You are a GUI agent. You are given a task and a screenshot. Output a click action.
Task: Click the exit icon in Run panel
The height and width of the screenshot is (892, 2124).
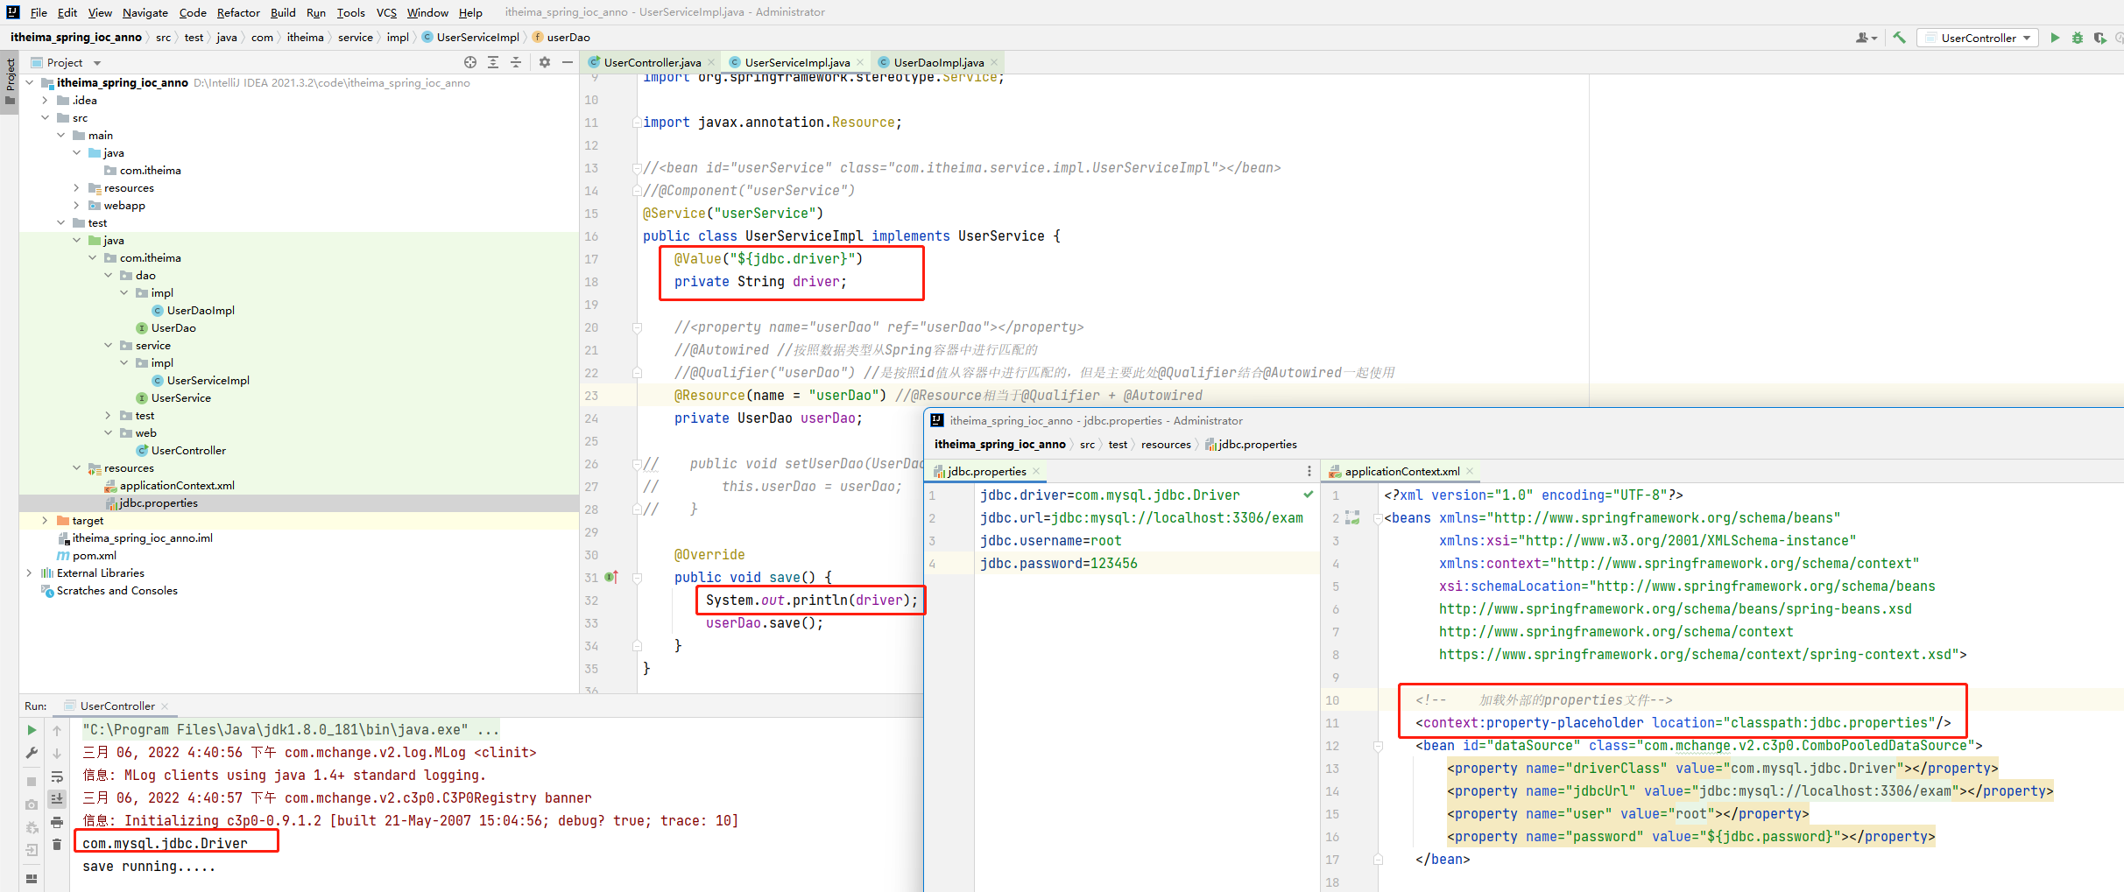32,849
